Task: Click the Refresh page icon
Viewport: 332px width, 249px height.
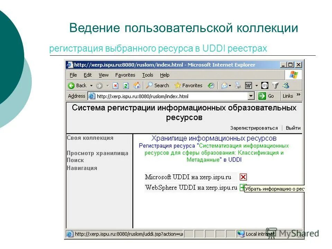Action: pyautogui.click(x=126, y=85)
